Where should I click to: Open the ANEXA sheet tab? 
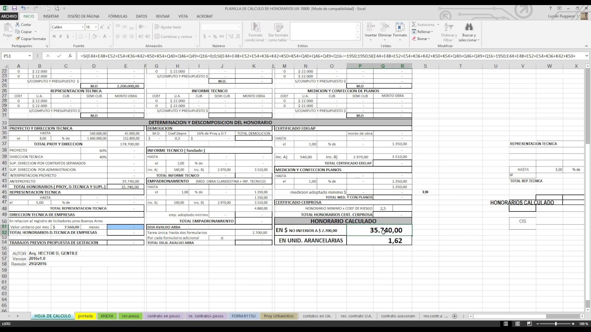107,316
